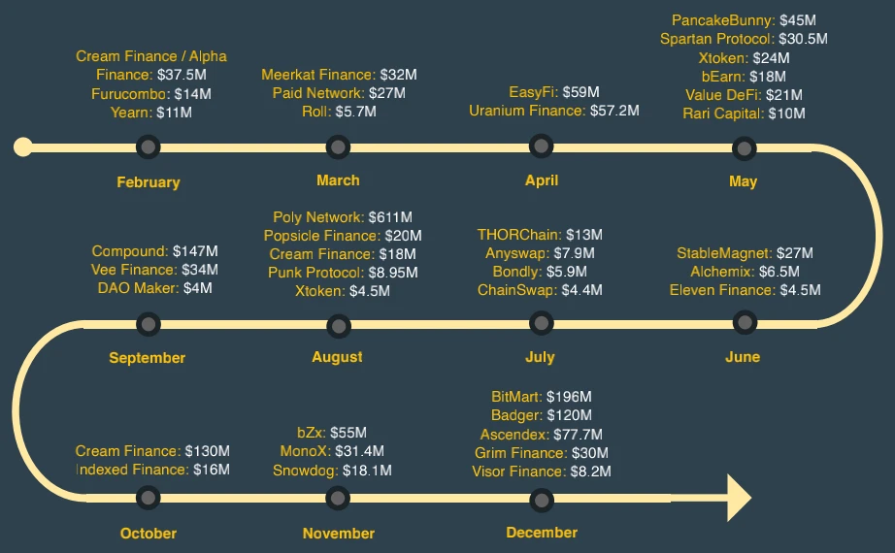Viewport: 895px width, 553px height.
Task: Click the October timeline node
Action: coord(148,498)
